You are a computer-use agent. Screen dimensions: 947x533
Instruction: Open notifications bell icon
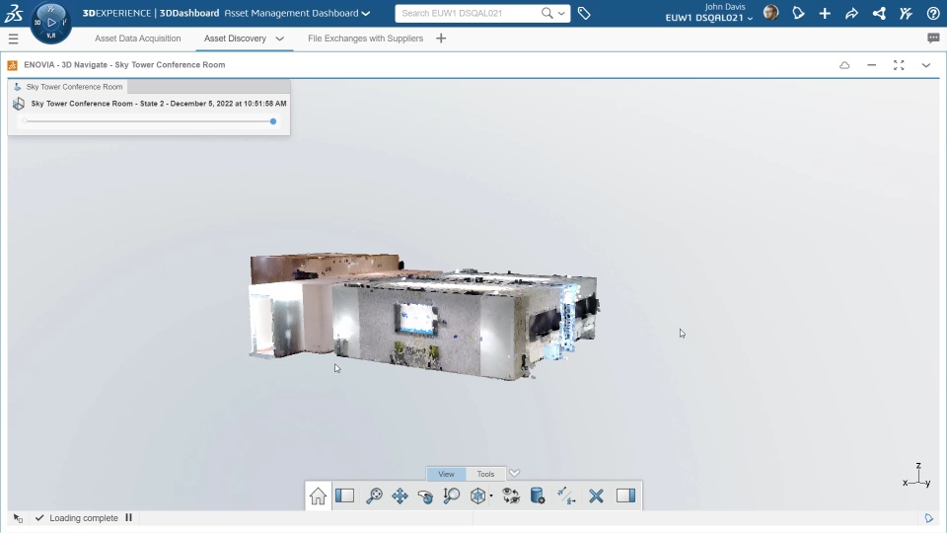point(798,13)
